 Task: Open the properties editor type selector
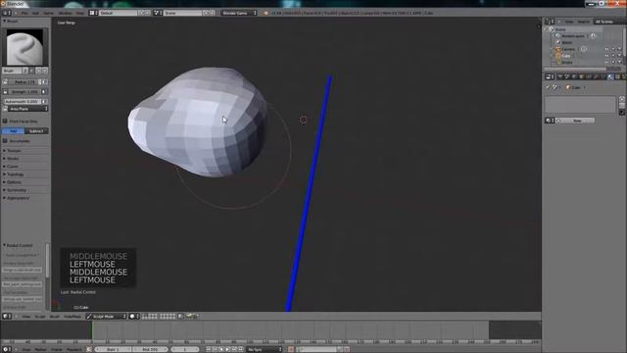point(550,76)
